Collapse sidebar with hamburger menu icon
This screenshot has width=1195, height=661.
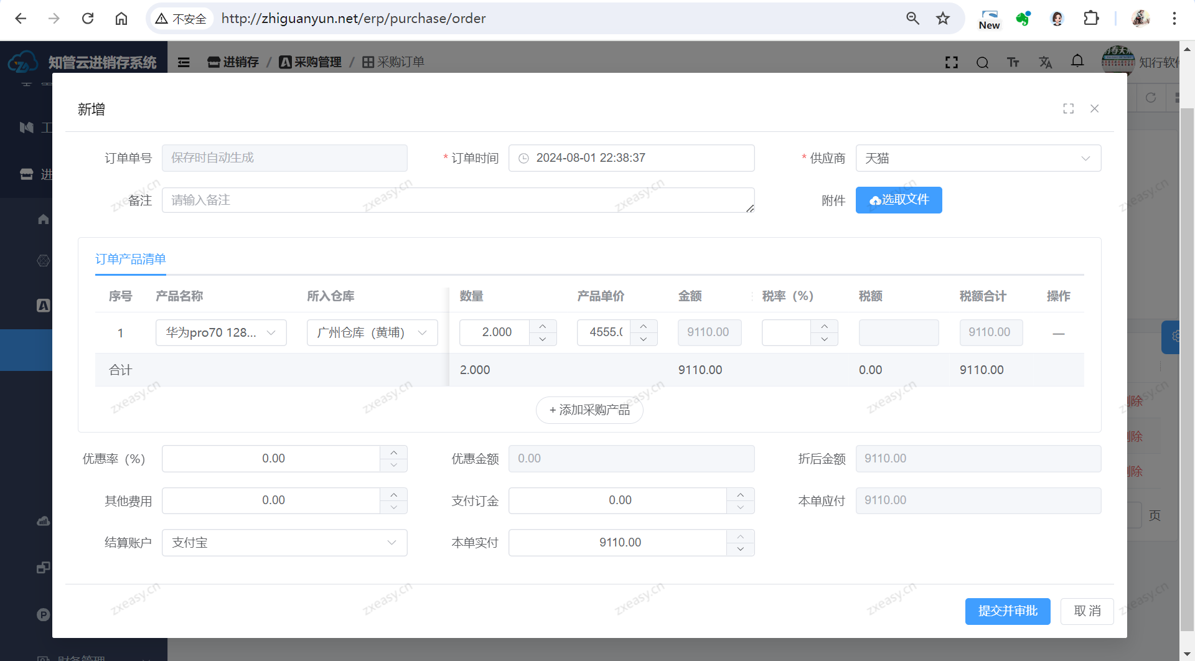coord(184,62)
